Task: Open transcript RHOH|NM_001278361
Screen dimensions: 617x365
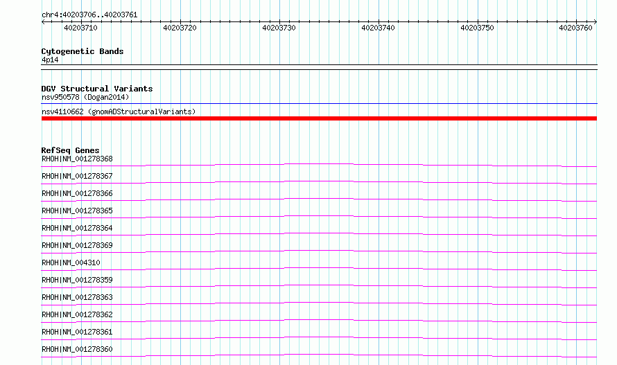Action: point(77,332)
